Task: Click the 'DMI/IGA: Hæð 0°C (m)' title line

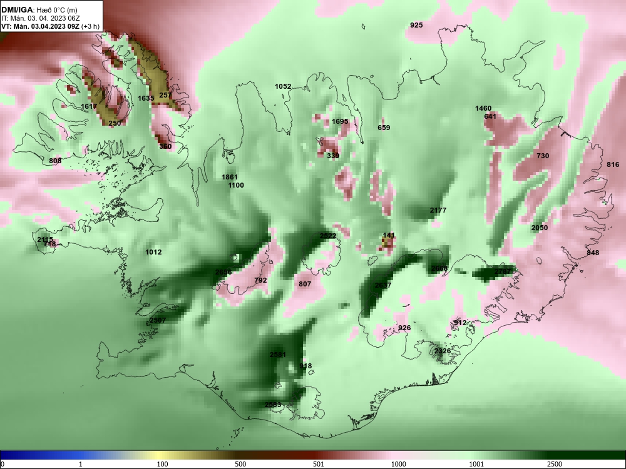Action: [39, 10]
